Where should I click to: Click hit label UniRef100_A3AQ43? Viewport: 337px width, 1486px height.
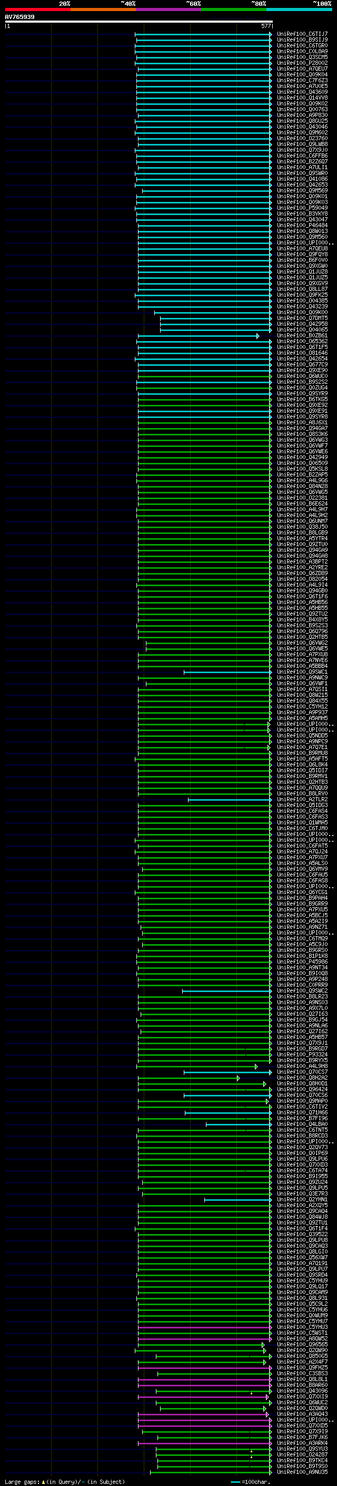tap(302, 1414)
